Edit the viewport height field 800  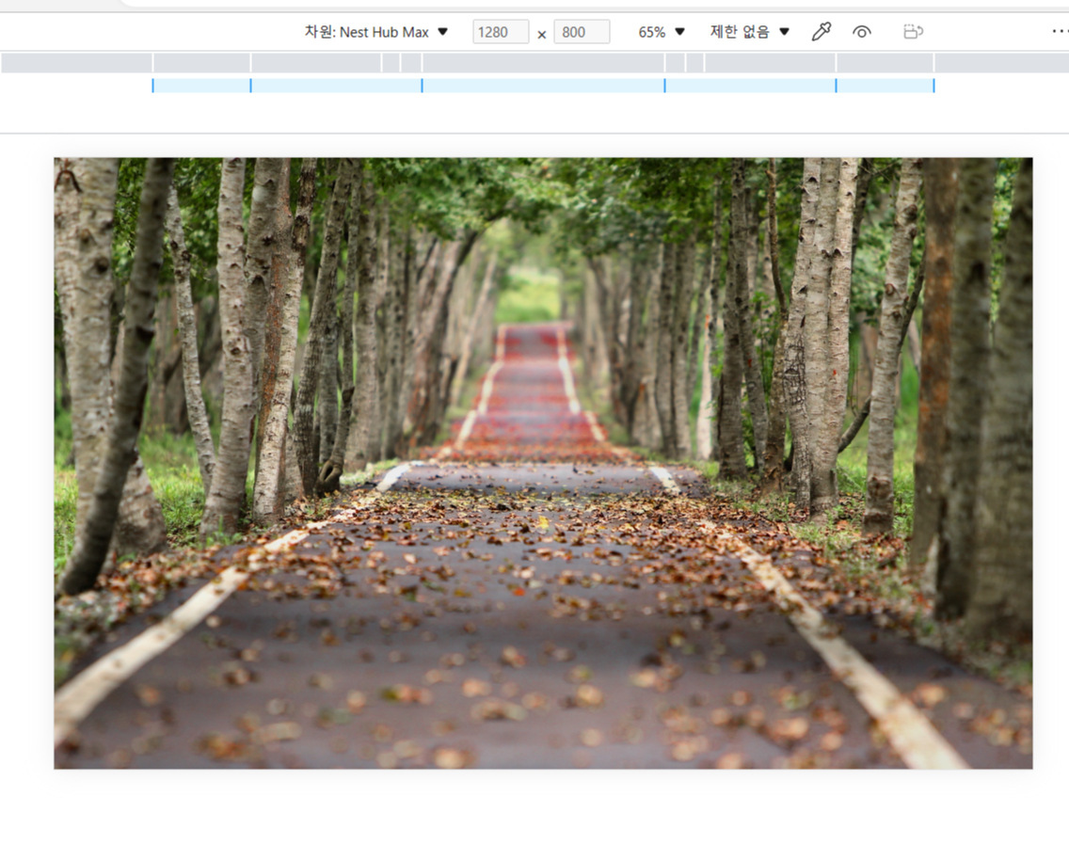(582, 32)
